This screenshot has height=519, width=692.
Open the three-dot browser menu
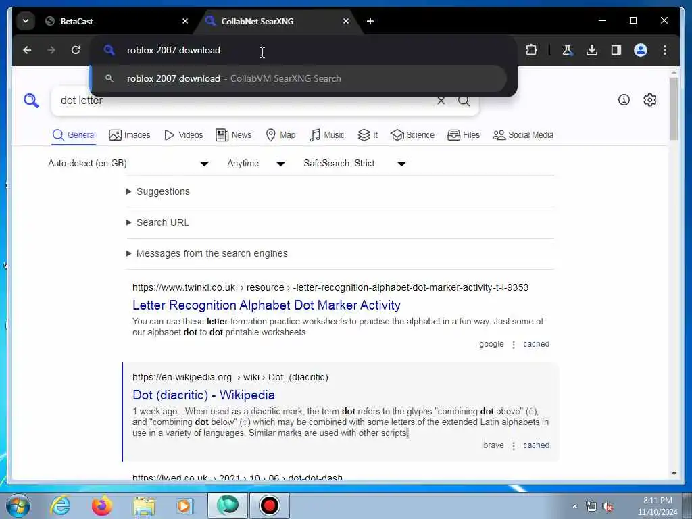[x=665, y=50]
